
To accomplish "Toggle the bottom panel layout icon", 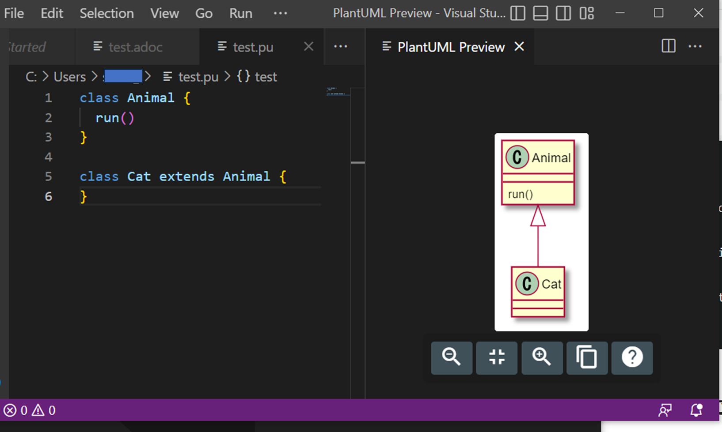I will (x=540, y=13).
